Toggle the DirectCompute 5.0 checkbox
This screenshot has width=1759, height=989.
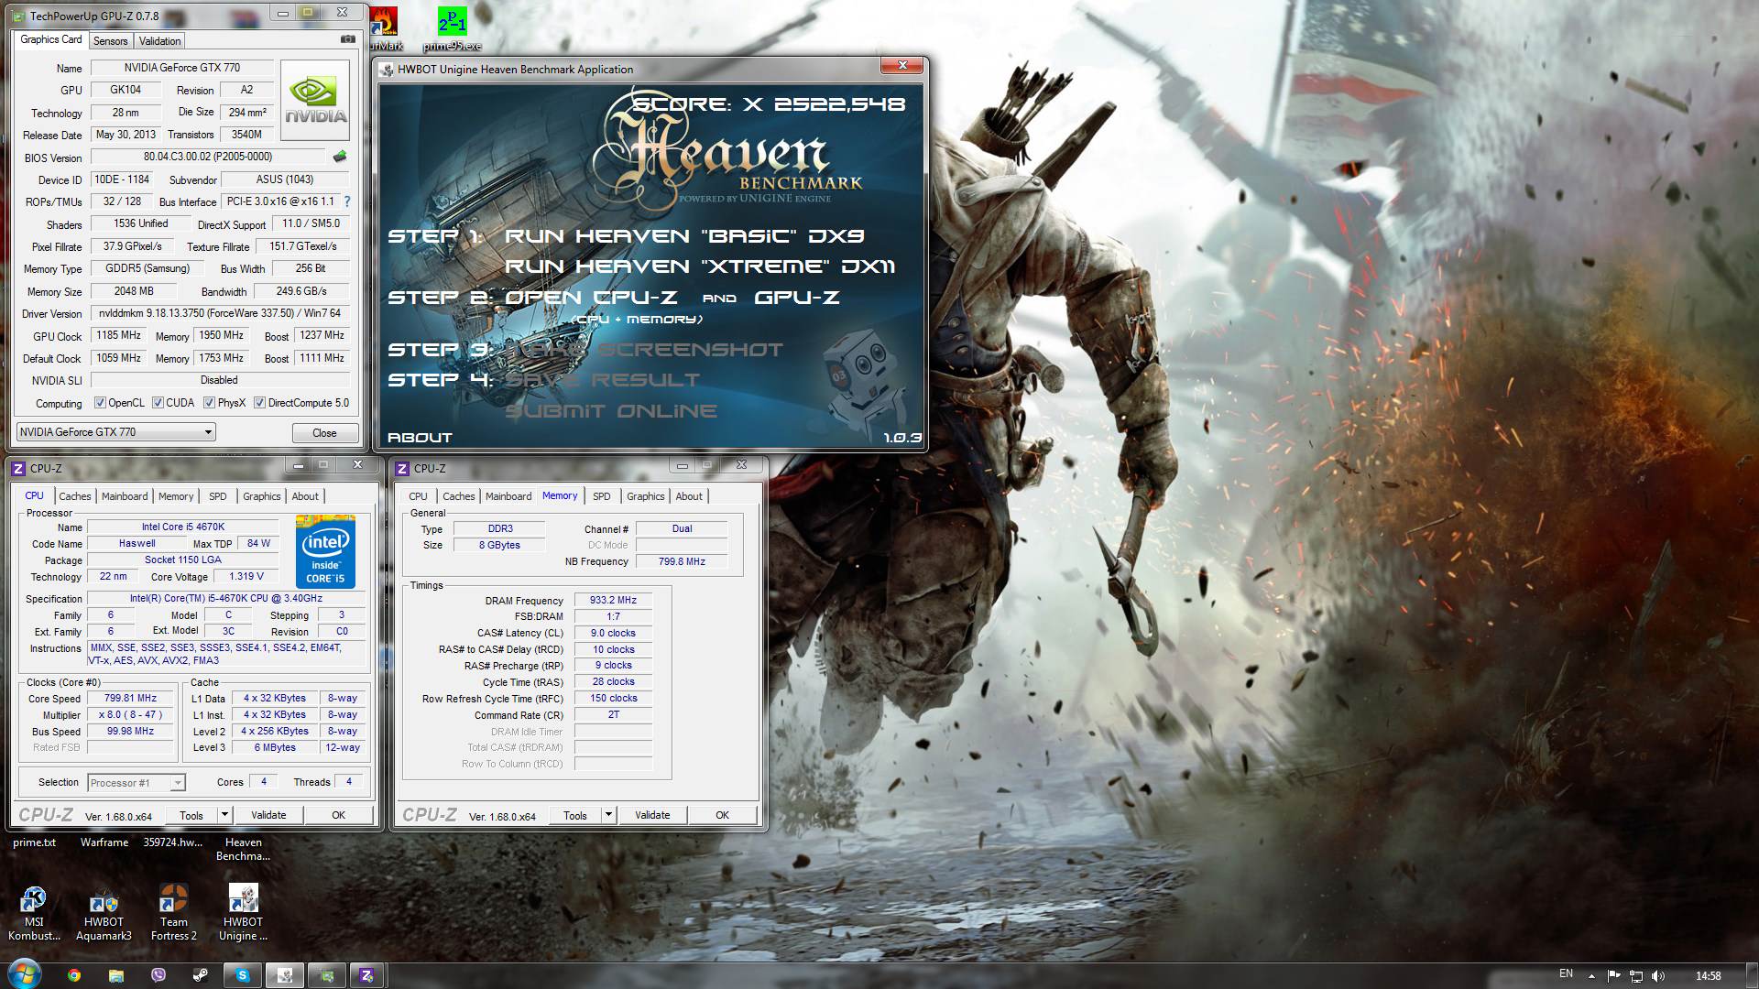pos(259,403)
